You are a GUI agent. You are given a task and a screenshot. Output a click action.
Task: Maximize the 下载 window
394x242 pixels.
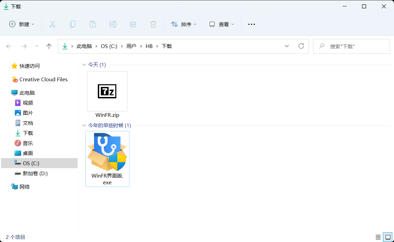point(364,6)
